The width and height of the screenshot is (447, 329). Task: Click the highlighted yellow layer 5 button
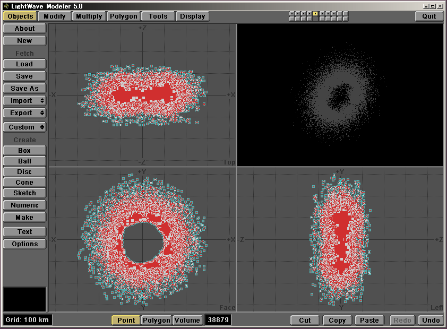[315, 13]
